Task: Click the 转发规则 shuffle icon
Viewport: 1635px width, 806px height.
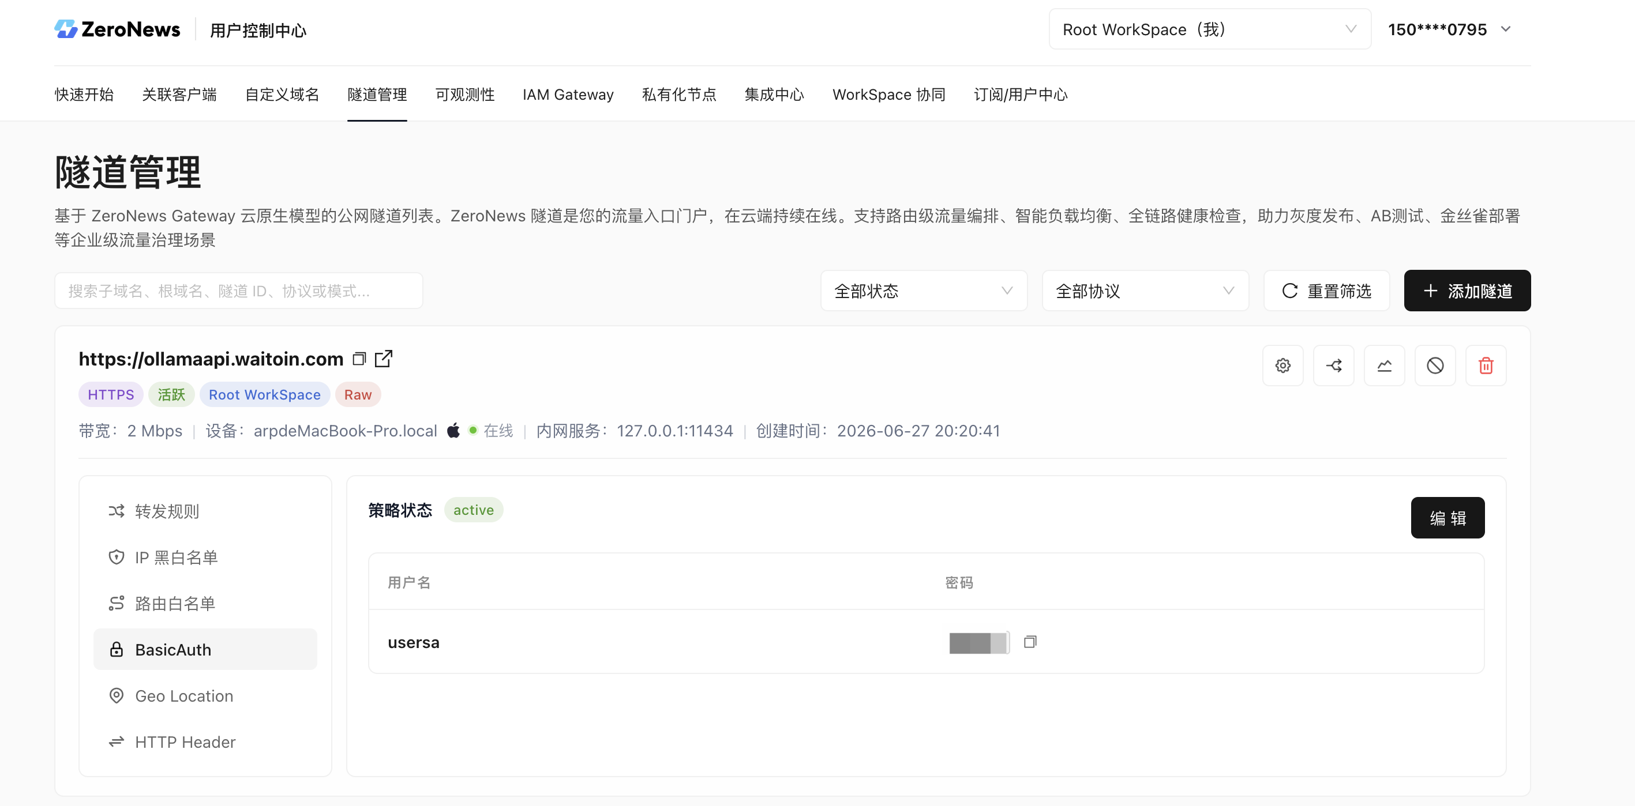Action: [x=116, y=511]
